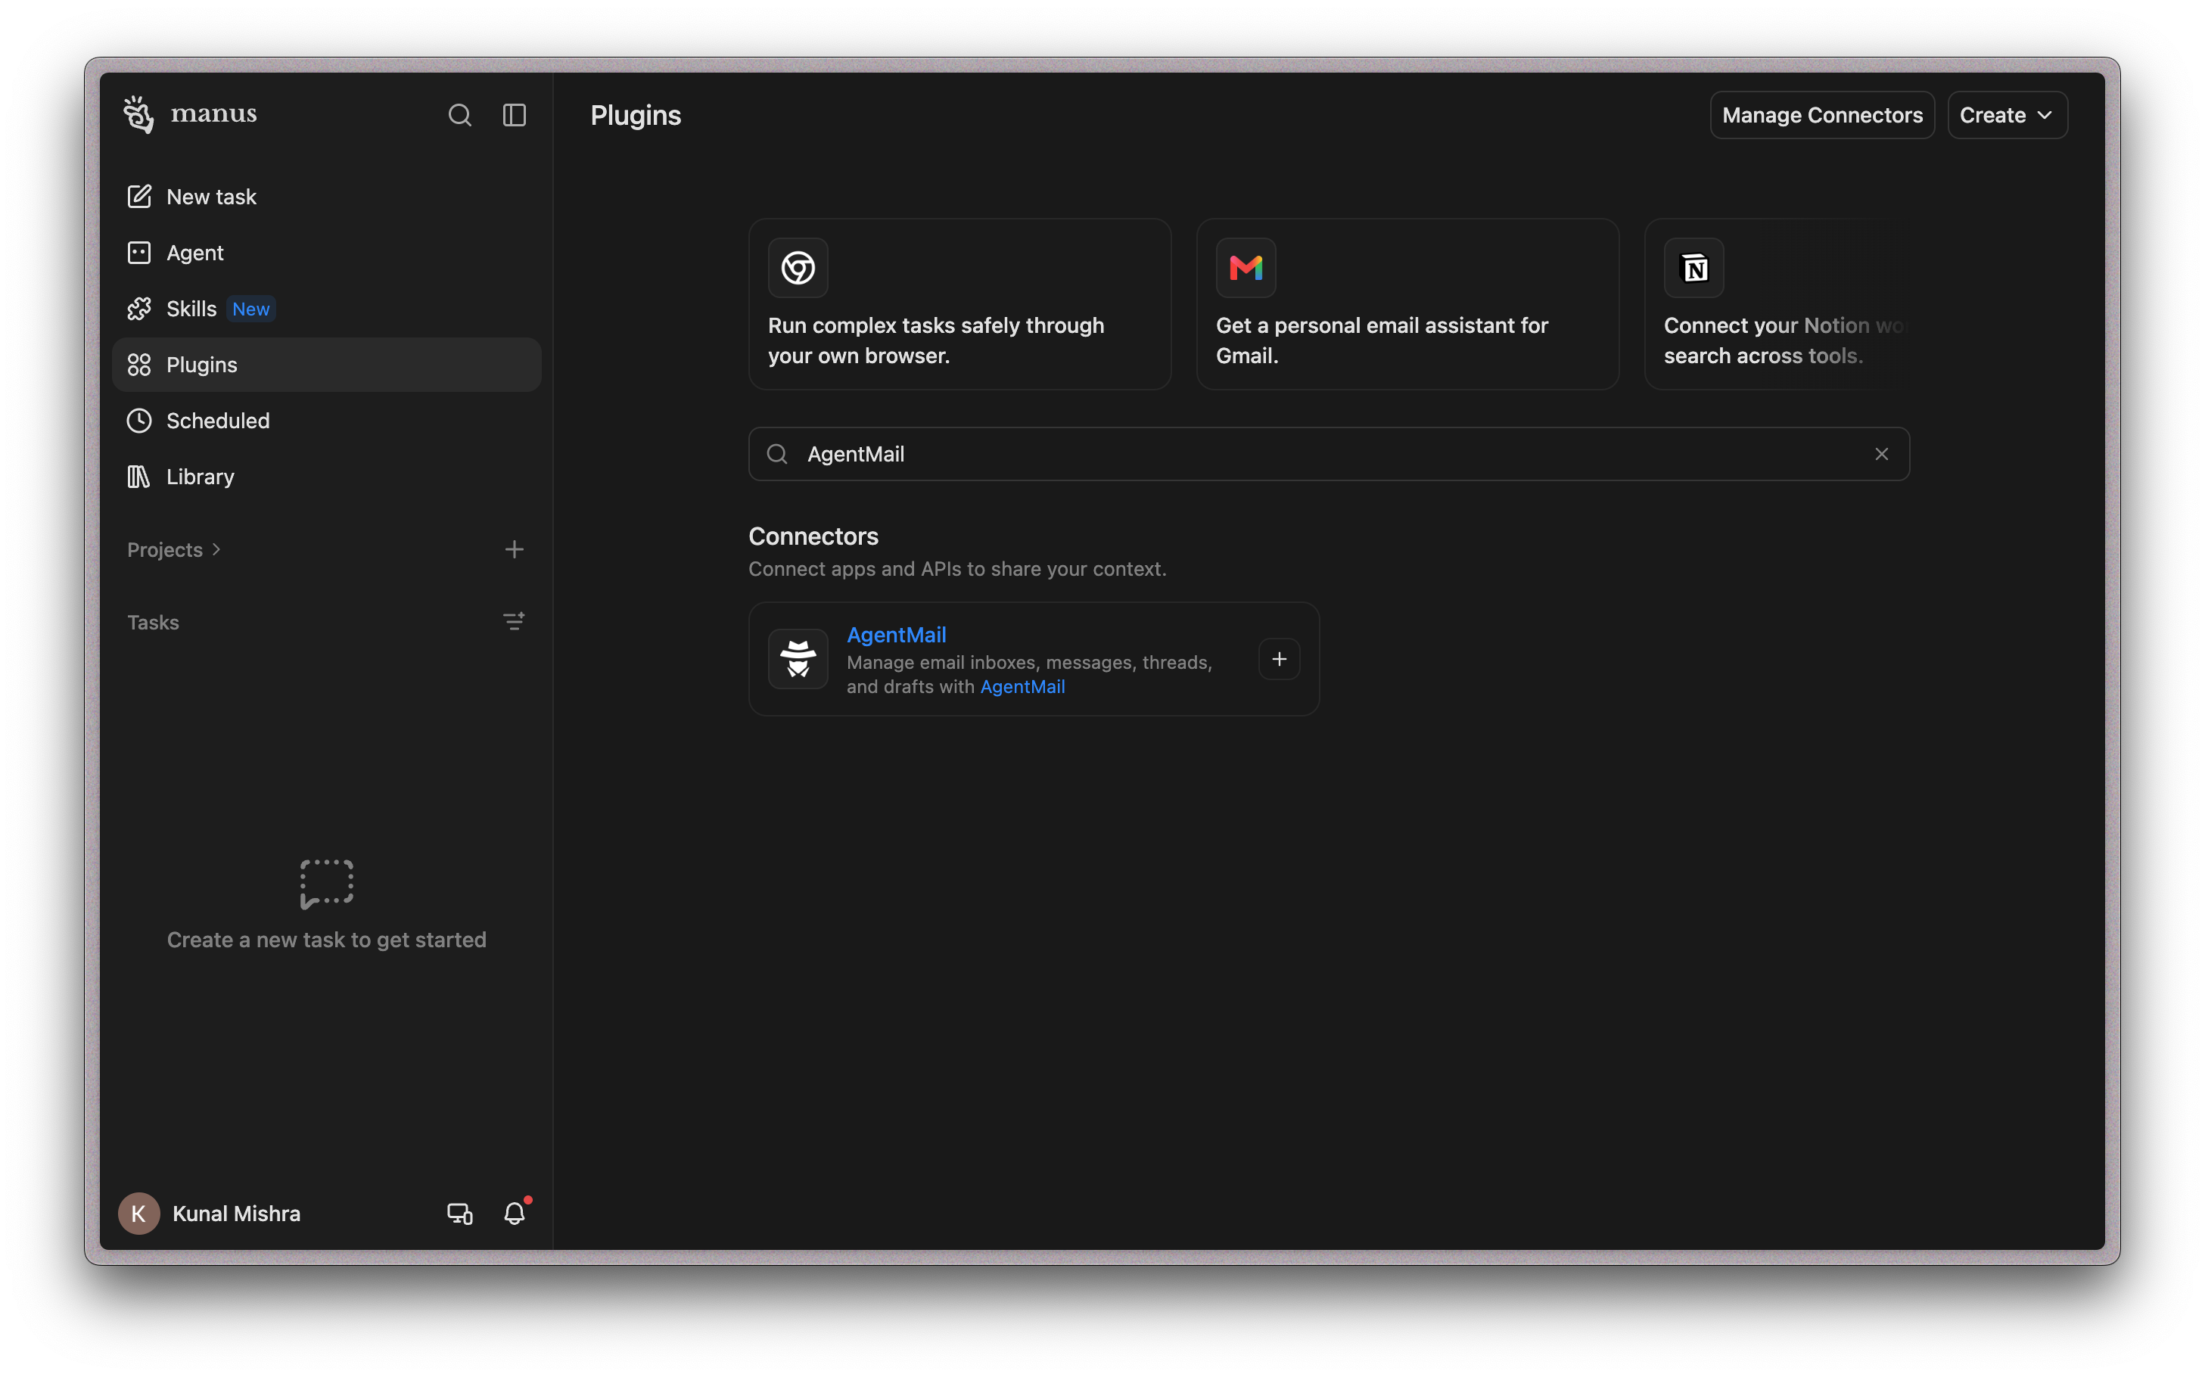Click the Gmail logo icon
Screen dimensions: 2205x1377
click(1246, 268)
